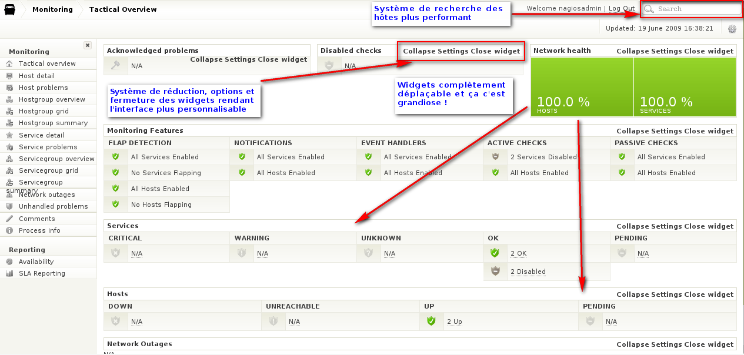
Task: Click the grey shield icon beside 2 Disabled
Action: click(x=495, y=272)
